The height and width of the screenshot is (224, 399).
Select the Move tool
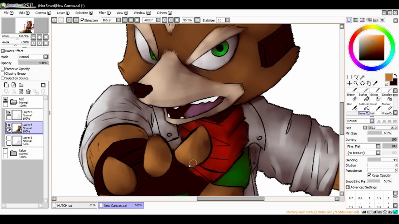(x=349, y=83)
